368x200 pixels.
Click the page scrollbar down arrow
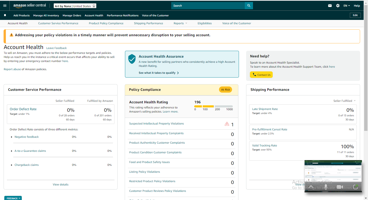(366, 198)
